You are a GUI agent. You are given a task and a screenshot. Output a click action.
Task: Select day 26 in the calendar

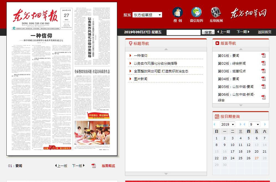coord(249,158)
